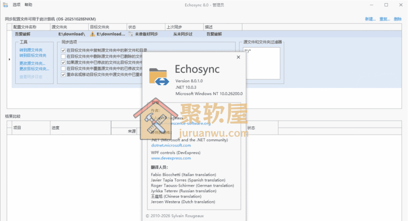Click 王晨旭 (Chinese translation) line
Image resolution: width=408 pixels, height=221 pixels.
[x=176, y=197]
